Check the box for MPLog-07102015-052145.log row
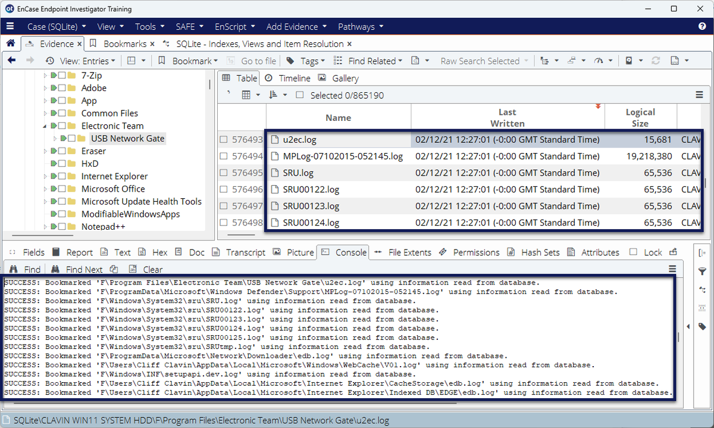Viewport: 714px width, 428px height. (x=224, y=157)
